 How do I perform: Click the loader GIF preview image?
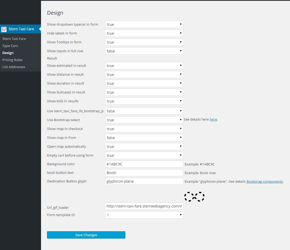point(194,197)
